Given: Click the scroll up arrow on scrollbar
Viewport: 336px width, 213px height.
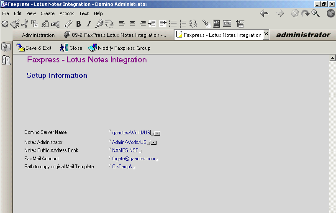Looking at the screenshot, I should tap(333, 58).
